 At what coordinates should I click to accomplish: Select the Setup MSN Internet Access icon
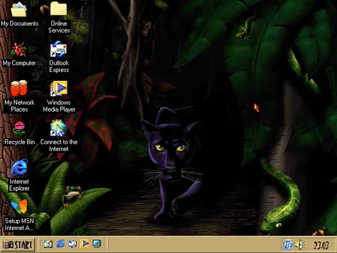click(19, 207)
